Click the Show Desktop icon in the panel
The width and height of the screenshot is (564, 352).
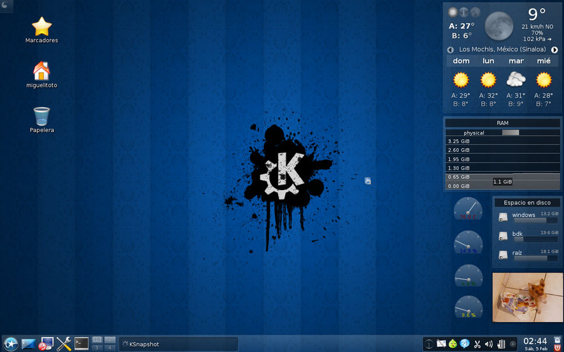coord(28,344)
